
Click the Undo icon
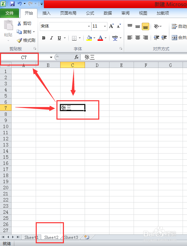[x=20, y=4]
